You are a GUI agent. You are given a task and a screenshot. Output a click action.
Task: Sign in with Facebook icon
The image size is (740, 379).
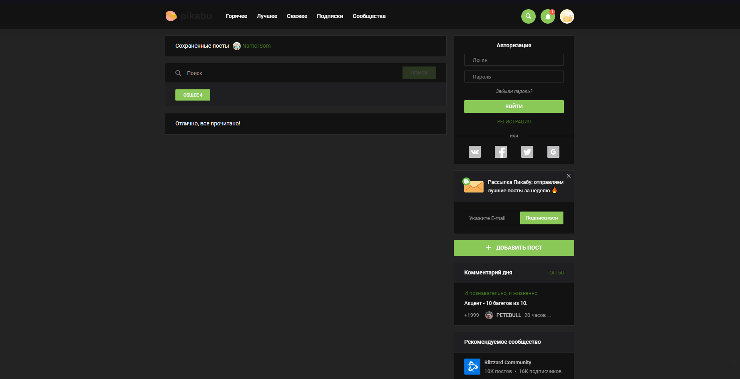pos(500,152)
